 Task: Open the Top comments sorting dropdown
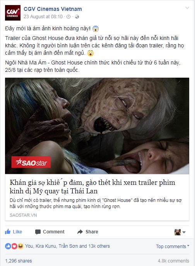[x=173, y=246]
